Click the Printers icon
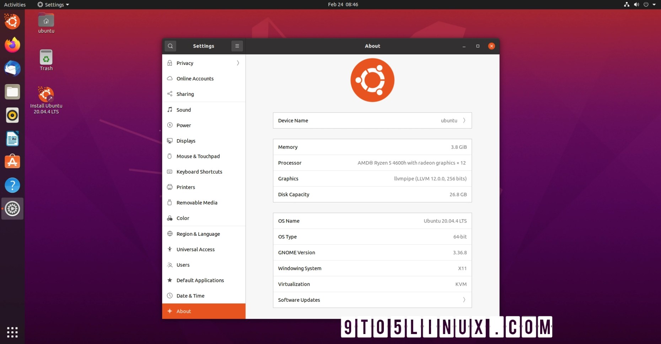Image resolution: width=661 pixels, height=344 pixels. pos(170,187)
